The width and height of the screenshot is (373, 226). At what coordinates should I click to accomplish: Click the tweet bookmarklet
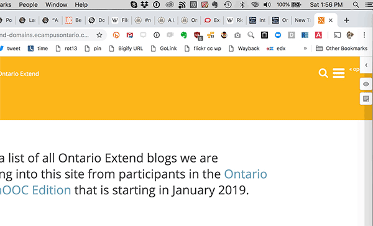(x=10, y=49)
